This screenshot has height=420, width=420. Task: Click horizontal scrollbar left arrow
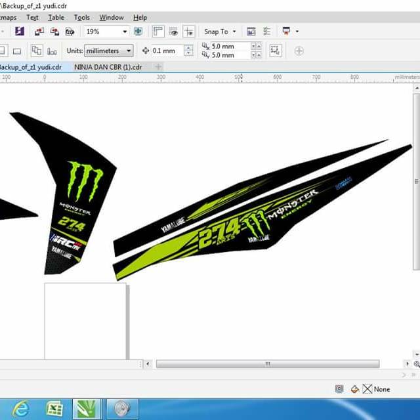148,364
